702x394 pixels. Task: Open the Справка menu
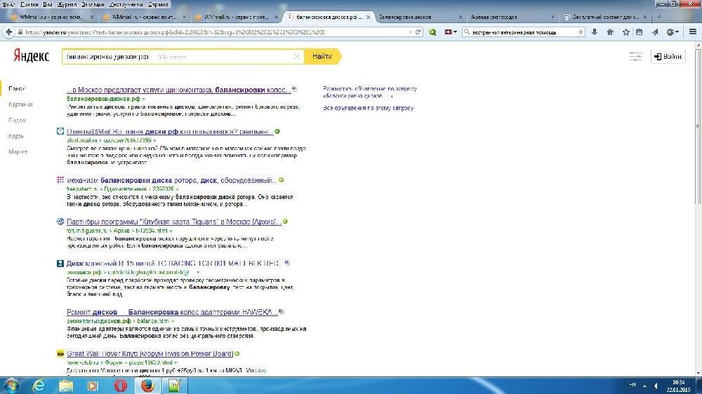[158, 4]
